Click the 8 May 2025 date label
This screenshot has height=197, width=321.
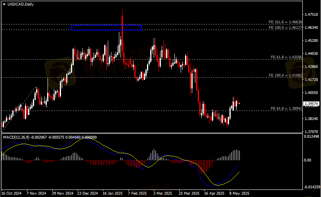coord(239,193)
